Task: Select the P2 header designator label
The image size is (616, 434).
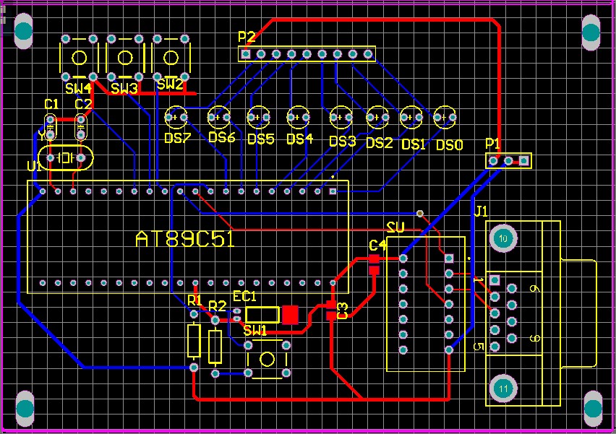Action: [247, 37]
